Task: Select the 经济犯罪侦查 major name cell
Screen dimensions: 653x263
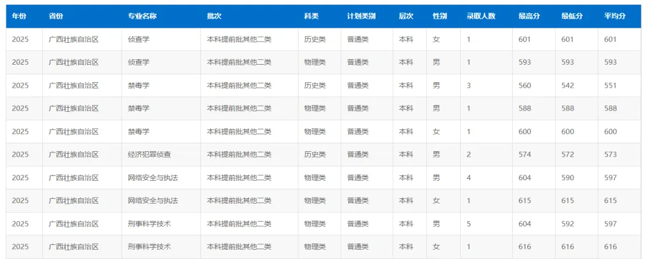Action: point(149,154)
